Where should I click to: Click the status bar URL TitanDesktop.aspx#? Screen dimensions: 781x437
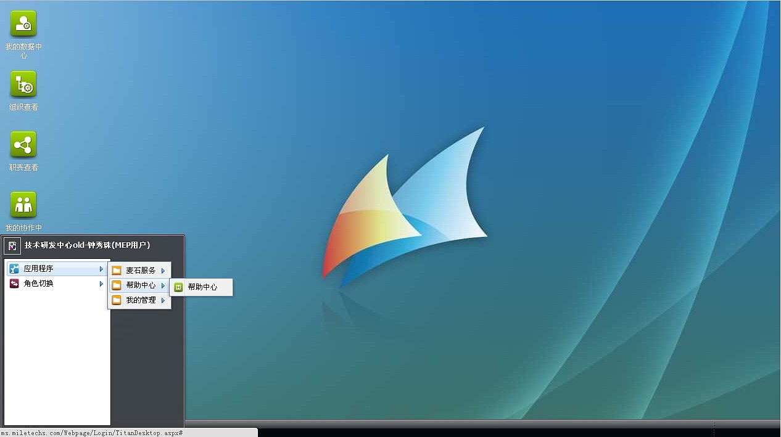click(x=91, y=433)
